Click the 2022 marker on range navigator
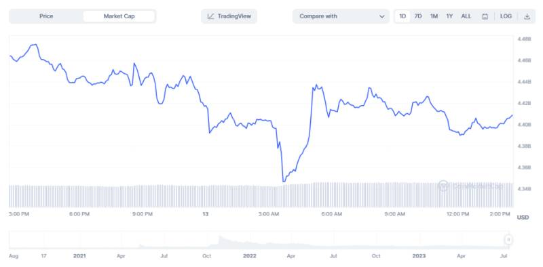Screen dimensions: 543x267 [249, 256]
